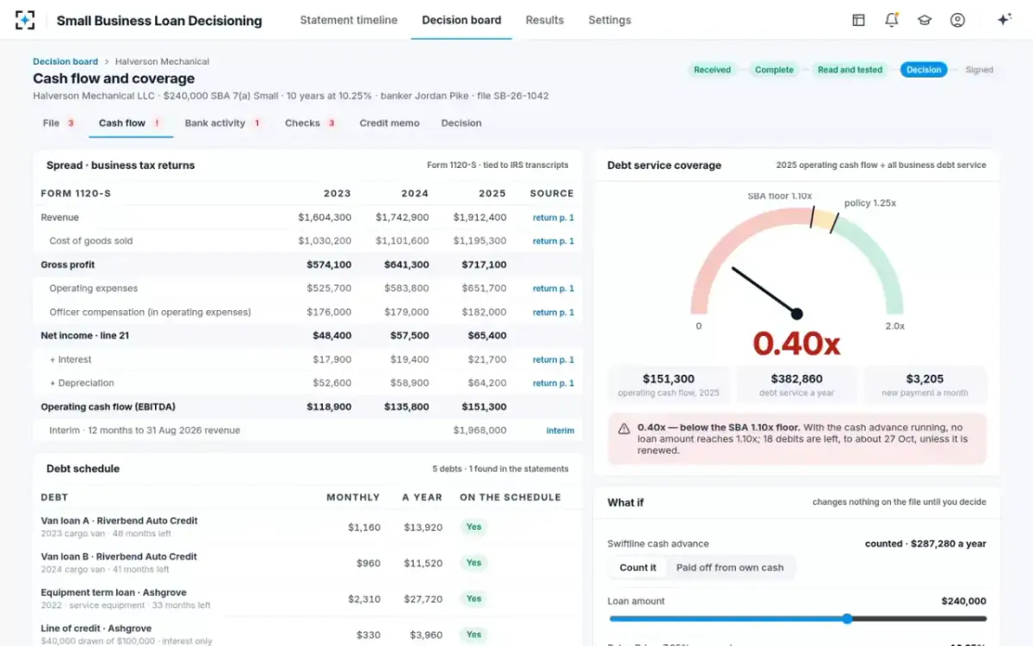Click the Yes badge for Equipment term loan
This screenshot has width=1033, height=646.
(473, 599)
